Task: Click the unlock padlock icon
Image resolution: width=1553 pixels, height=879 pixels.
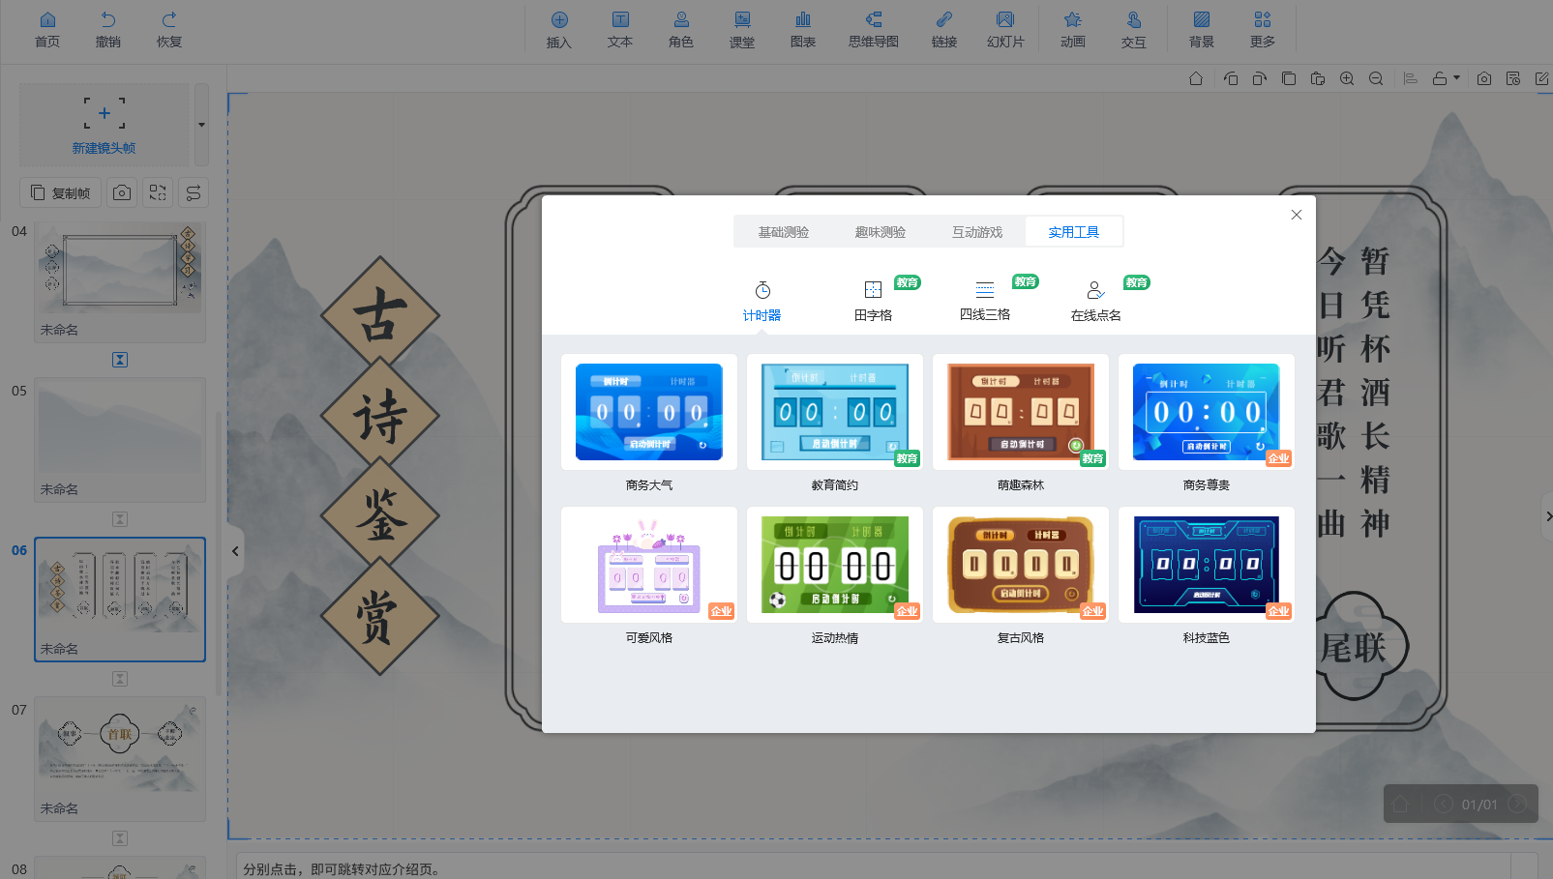Action: 1440,78
